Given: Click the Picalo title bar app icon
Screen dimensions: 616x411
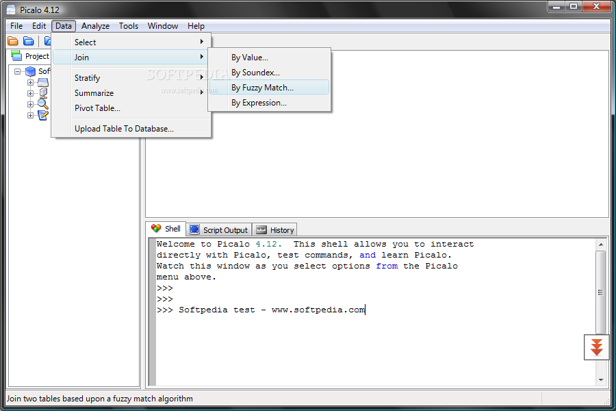Looking at the screenshot, I should (x=11, y=10).
